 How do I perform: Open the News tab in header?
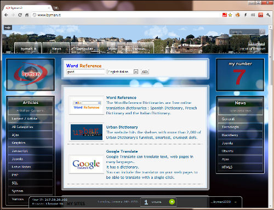point(56,49)
